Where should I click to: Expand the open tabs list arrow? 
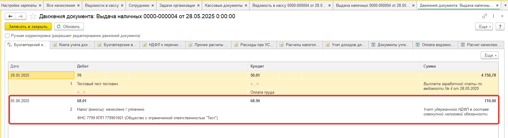[x=505, y=6]
